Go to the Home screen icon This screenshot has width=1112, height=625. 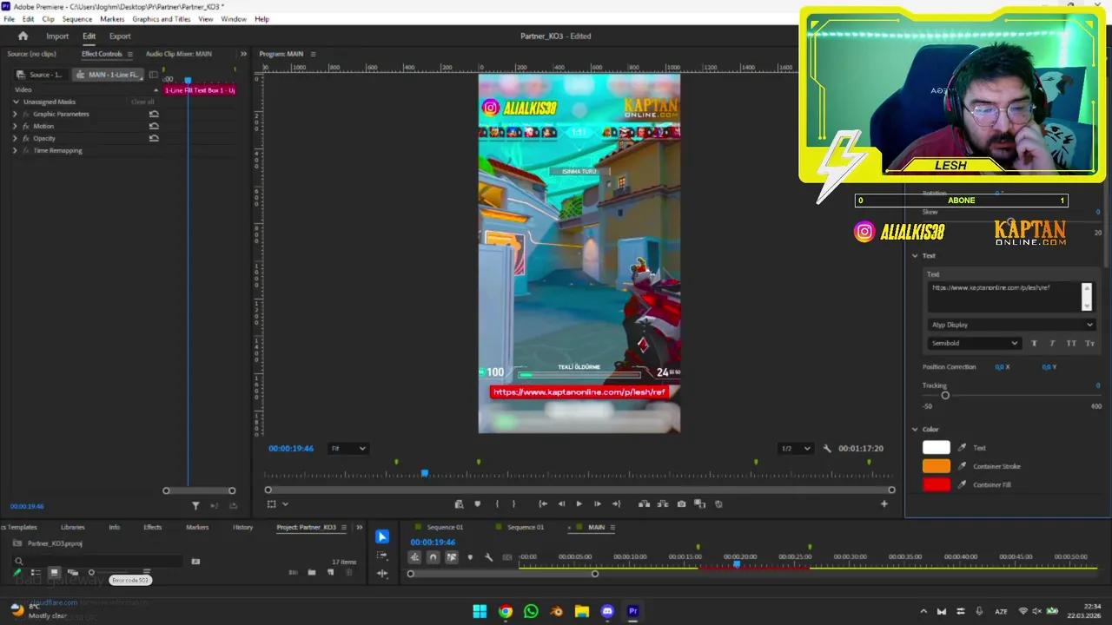pos(23,36)
